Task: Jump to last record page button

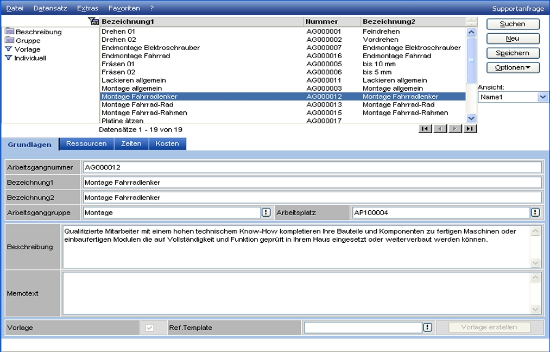Action: tap(470, 129)
